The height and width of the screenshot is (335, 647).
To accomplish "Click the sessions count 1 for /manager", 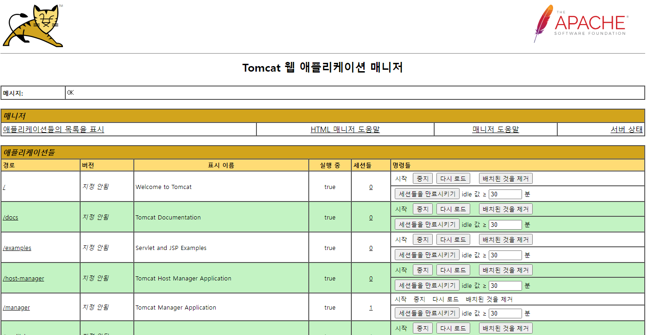I will (x=371, y=308).
